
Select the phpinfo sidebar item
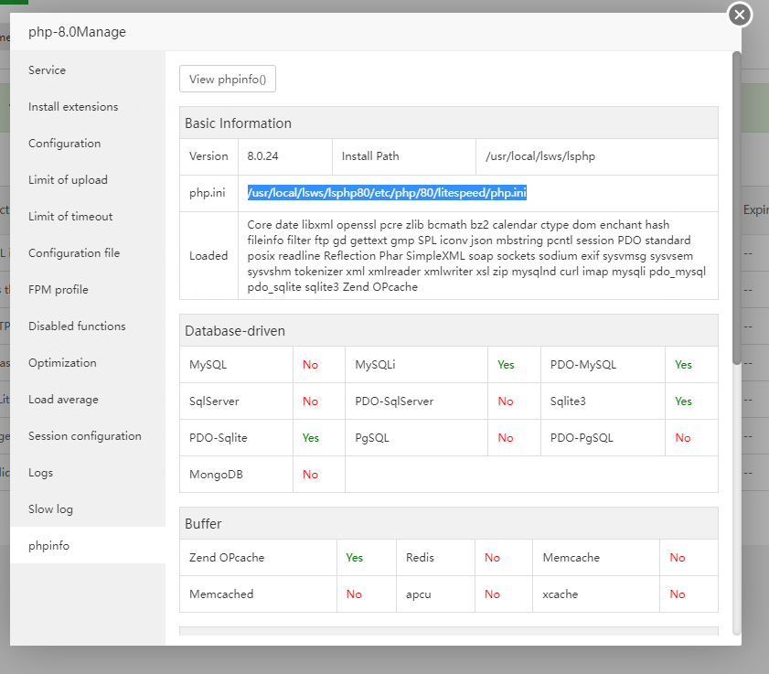pyautogui.click(x=48, y=546)
